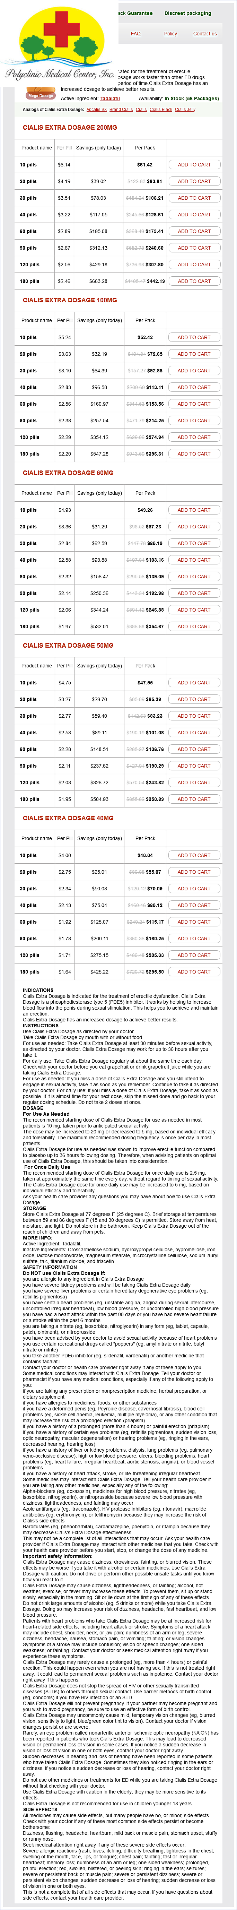237x1910 pixels.
Task: Add 180 pills of 200mg to cart
Action: coord(194,281)
